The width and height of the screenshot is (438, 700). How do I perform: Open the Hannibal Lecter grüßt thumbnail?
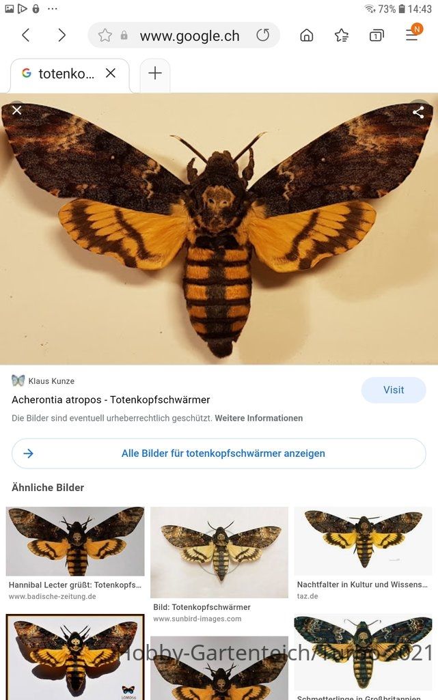tap(75, 542)
